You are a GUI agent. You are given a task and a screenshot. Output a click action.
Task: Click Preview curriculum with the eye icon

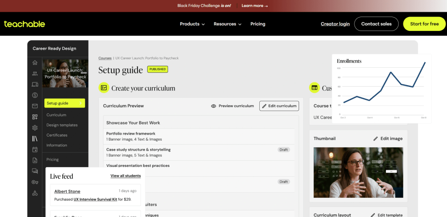point(232,106)
